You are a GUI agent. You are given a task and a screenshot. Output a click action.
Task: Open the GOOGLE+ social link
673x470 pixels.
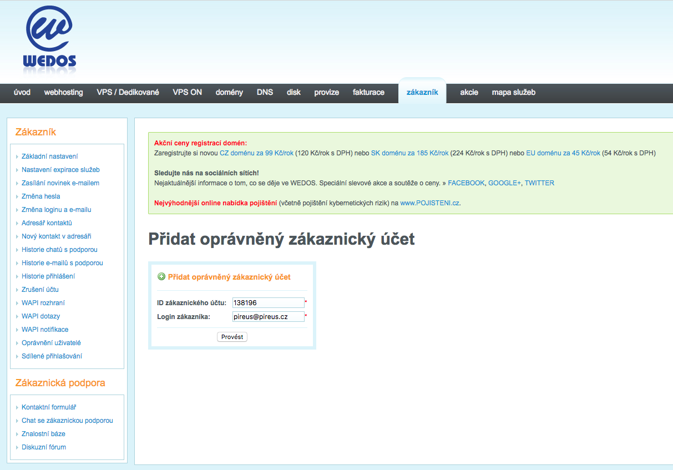504,183
